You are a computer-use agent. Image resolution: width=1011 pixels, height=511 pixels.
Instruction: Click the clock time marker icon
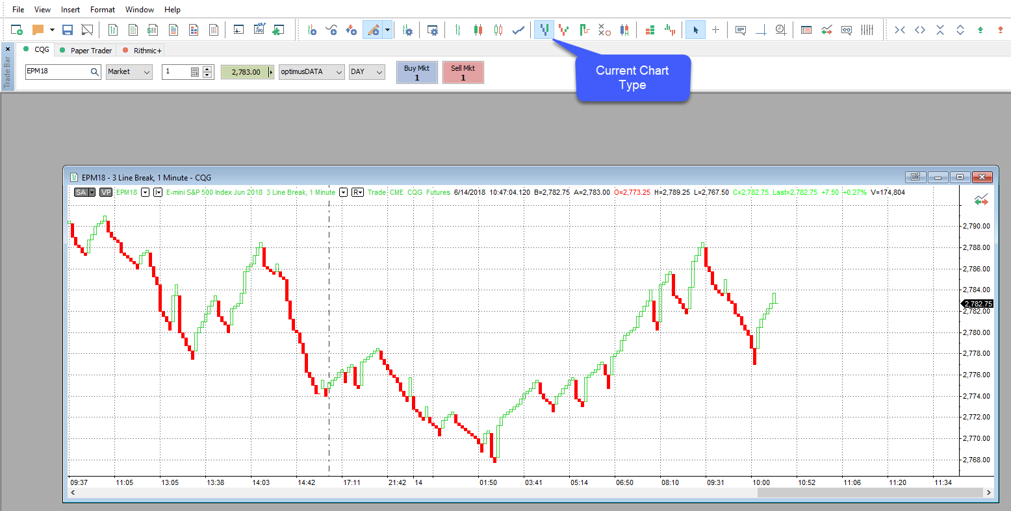tap(781, 30)
